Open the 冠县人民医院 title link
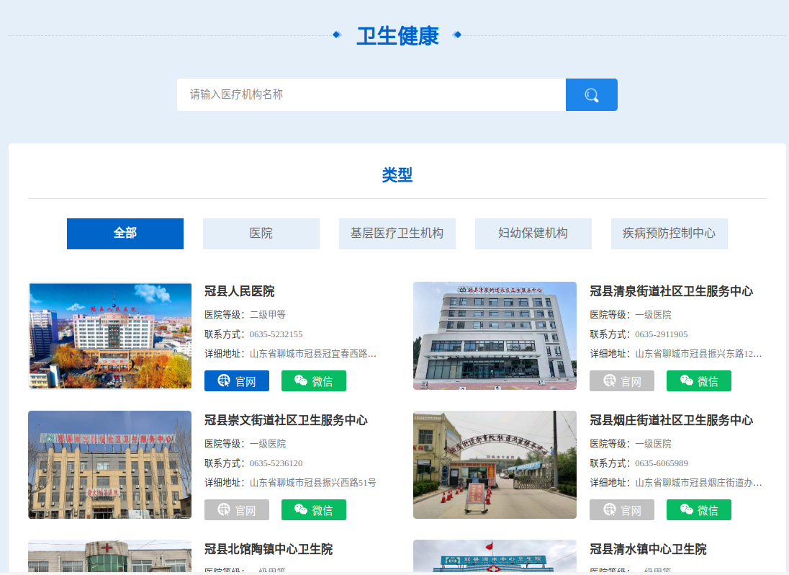789x575 pixels. pyautogui.click(x=240, y=291)
